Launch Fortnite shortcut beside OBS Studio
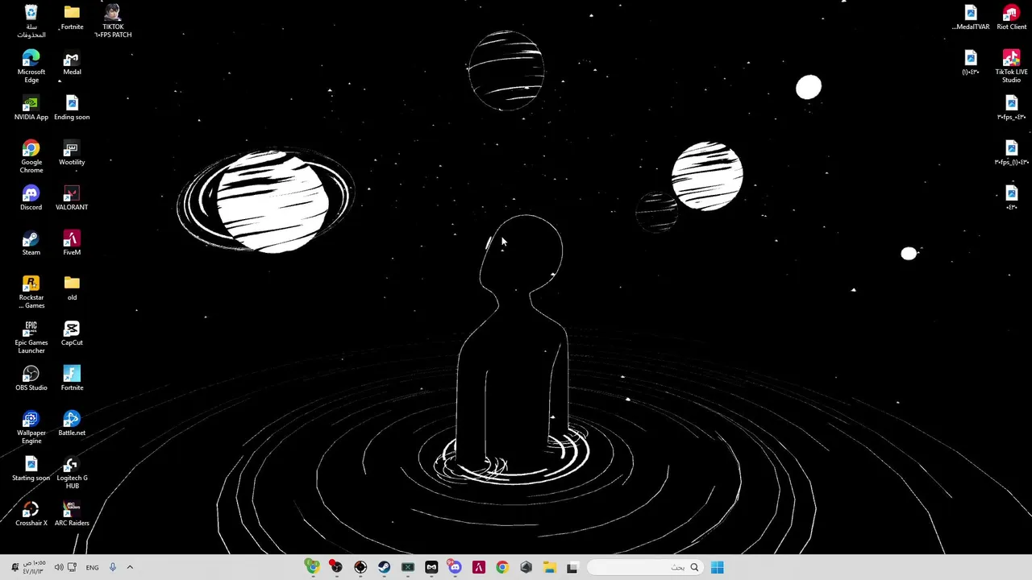1032x580 pixels. [72, 379]
